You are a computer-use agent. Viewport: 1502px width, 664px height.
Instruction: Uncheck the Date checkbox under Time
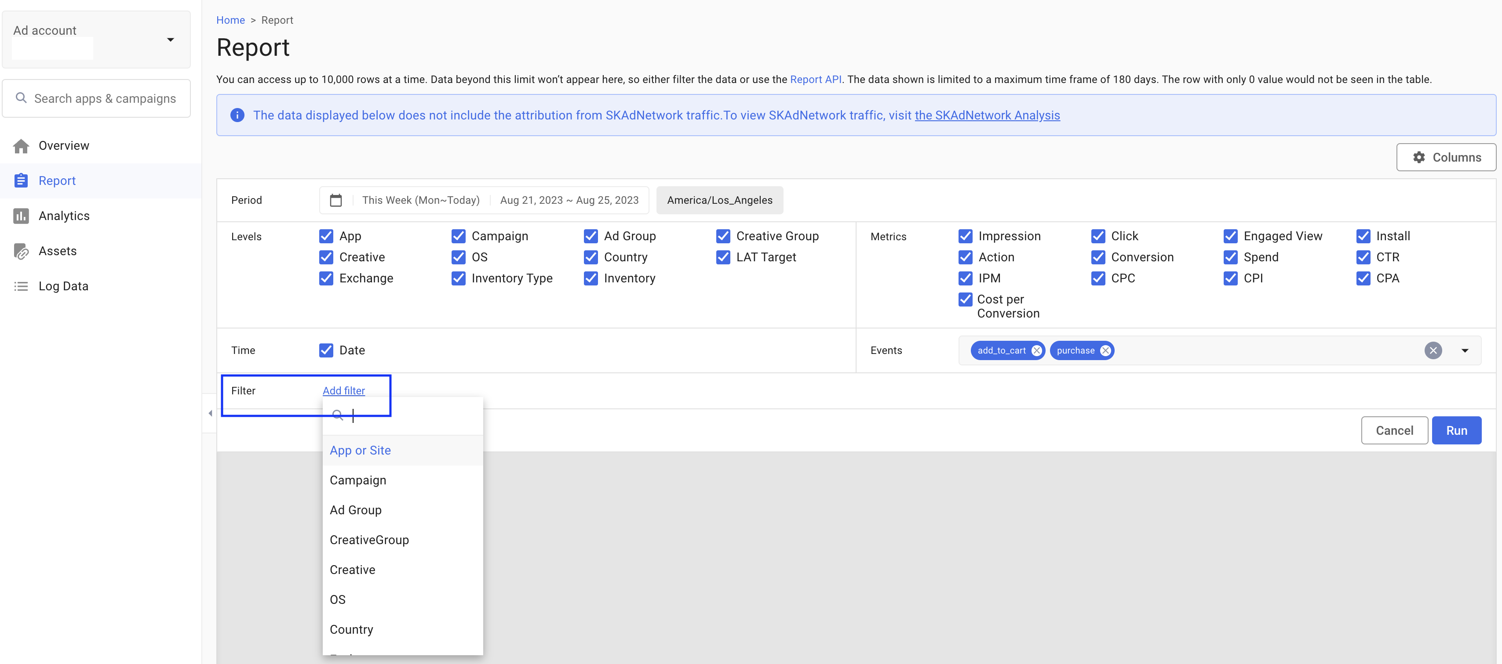pos(325,350)
